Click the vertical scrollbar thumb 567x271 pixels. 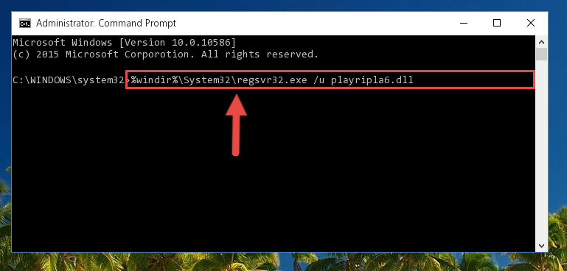[541, 54]
